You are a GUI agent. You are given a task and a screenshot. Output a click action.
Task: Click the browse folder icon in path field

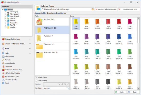coord(93,9)
